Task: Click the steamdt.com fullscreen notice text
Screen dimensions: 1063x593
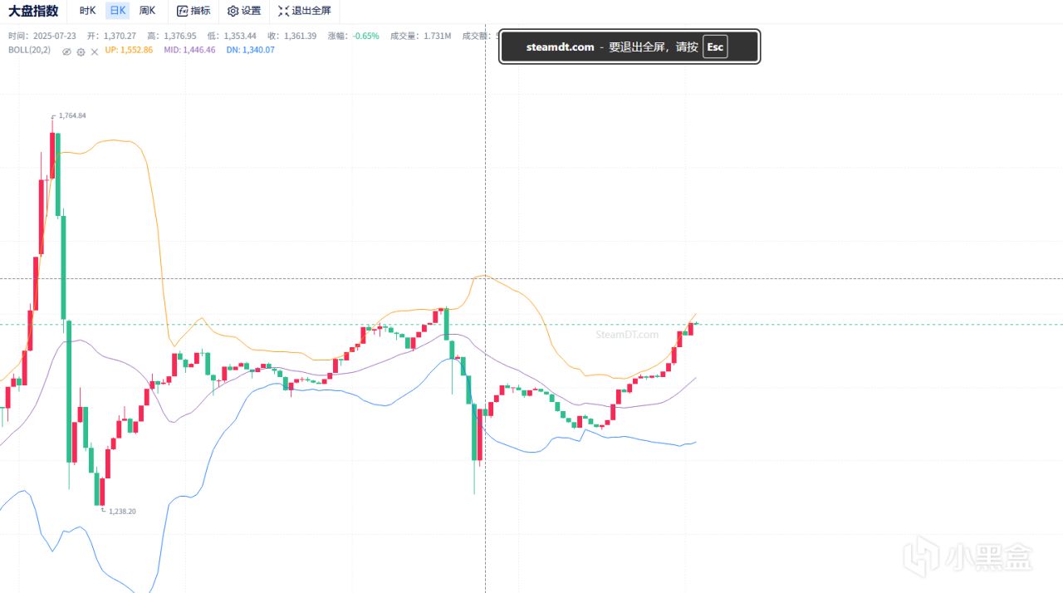Action: (x=560, y=47)
